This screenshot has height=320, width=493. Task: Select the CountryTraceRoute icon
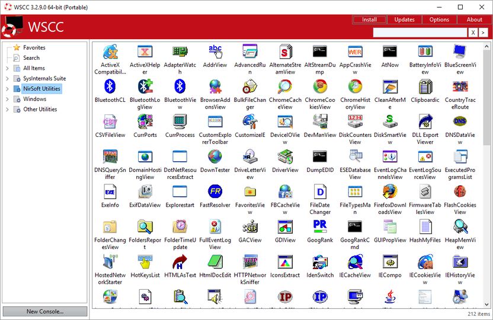click(x=460, y=87)
